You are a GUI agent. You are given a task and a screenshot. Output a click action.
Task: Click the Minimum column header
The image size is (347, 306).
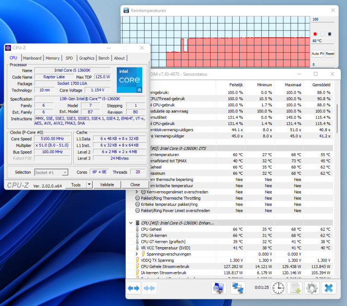260,85
